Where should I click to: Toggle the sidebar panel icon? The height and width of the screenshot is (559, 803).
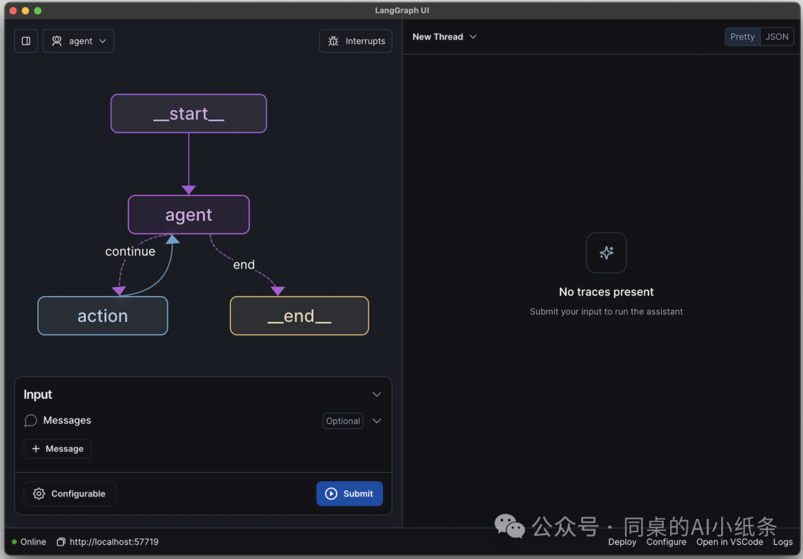coord(26,41)
